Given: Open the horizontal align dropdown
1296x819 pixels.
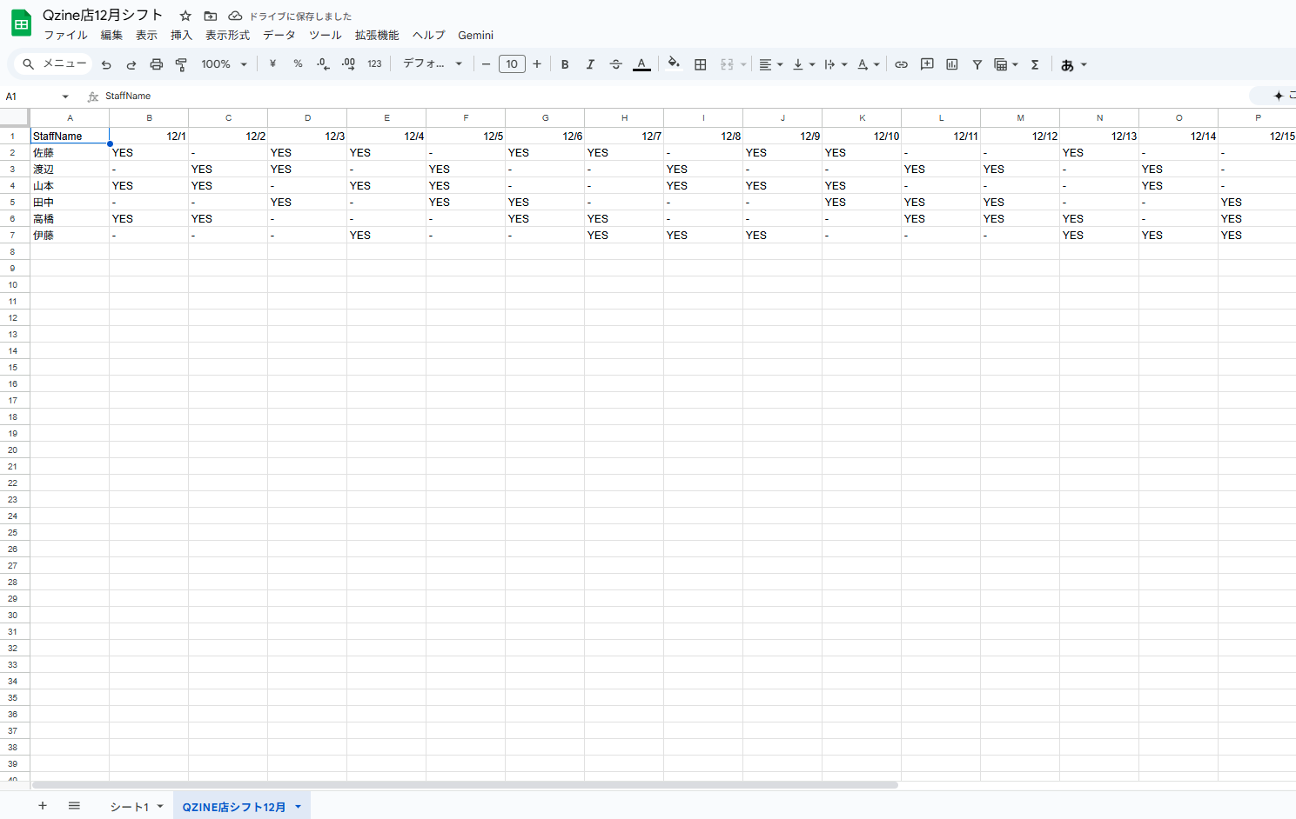Looking at the screenshot, I should pos(770,64).
